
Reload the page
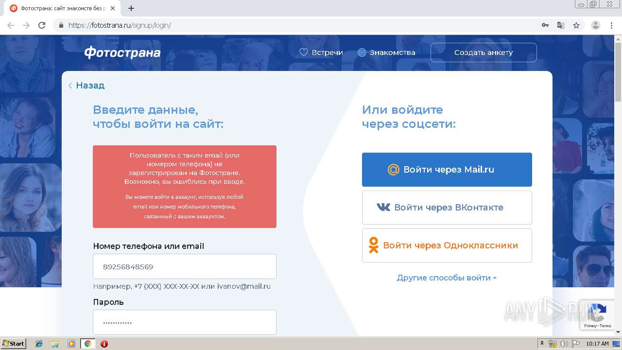(42, 25)
